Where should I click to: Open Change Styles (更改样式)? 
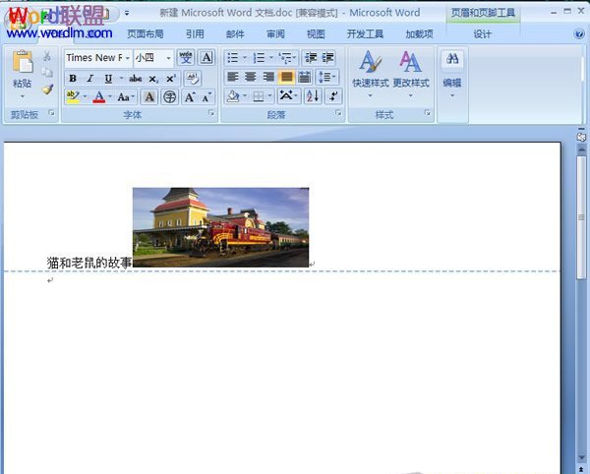[x=411, y=74]
